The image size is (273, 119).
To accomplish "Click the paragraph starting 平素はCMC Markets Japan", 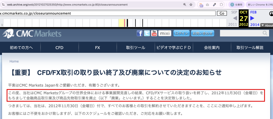I will pos(64,85).
